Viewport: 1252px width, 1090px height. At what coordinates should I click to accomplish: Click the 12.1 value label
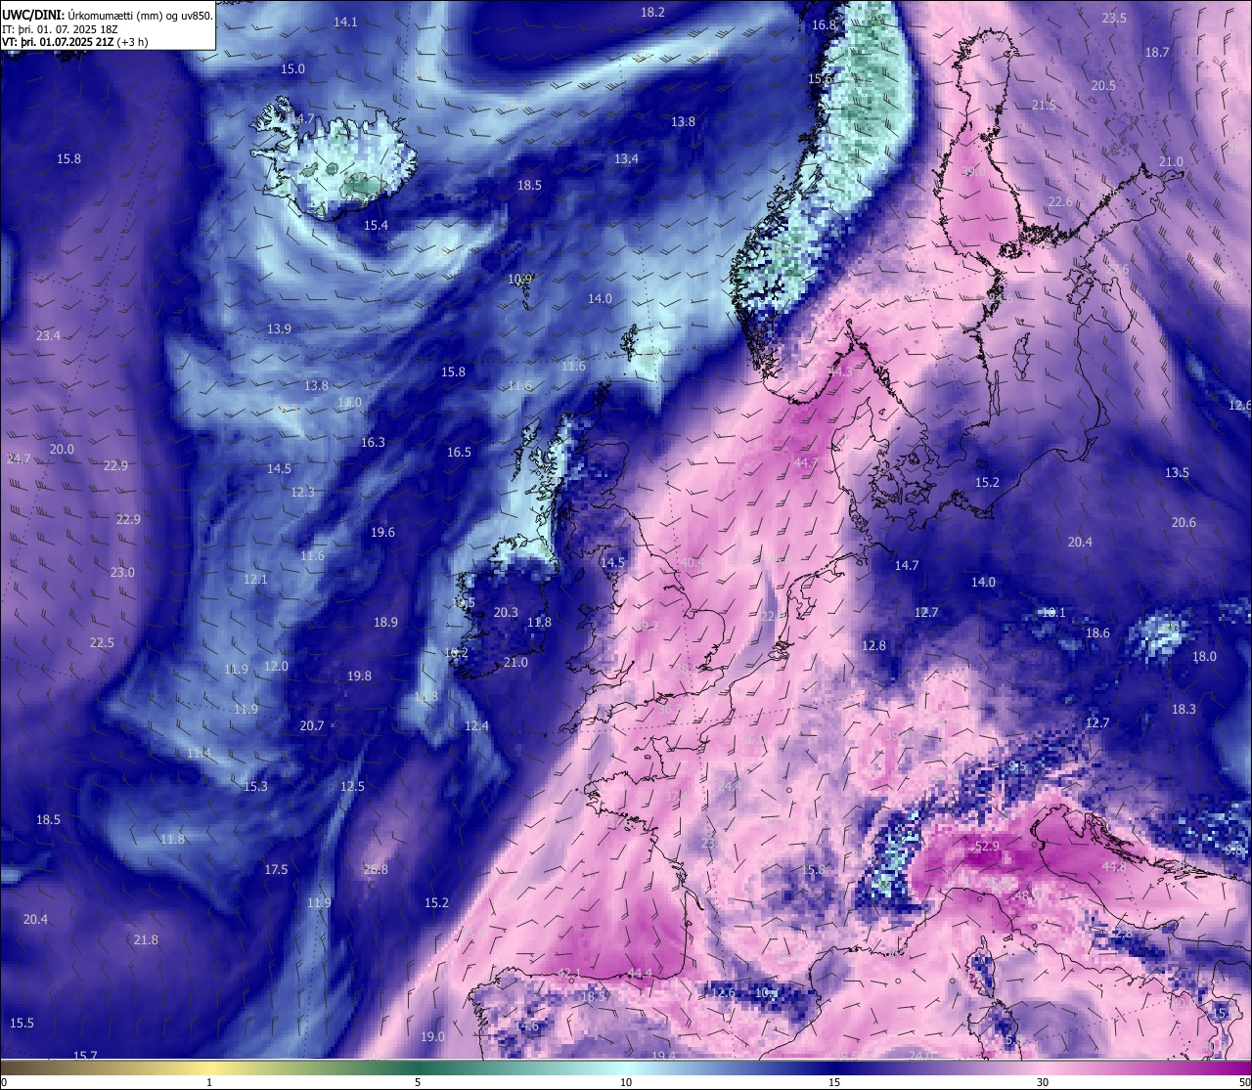[x=254, y=579]
